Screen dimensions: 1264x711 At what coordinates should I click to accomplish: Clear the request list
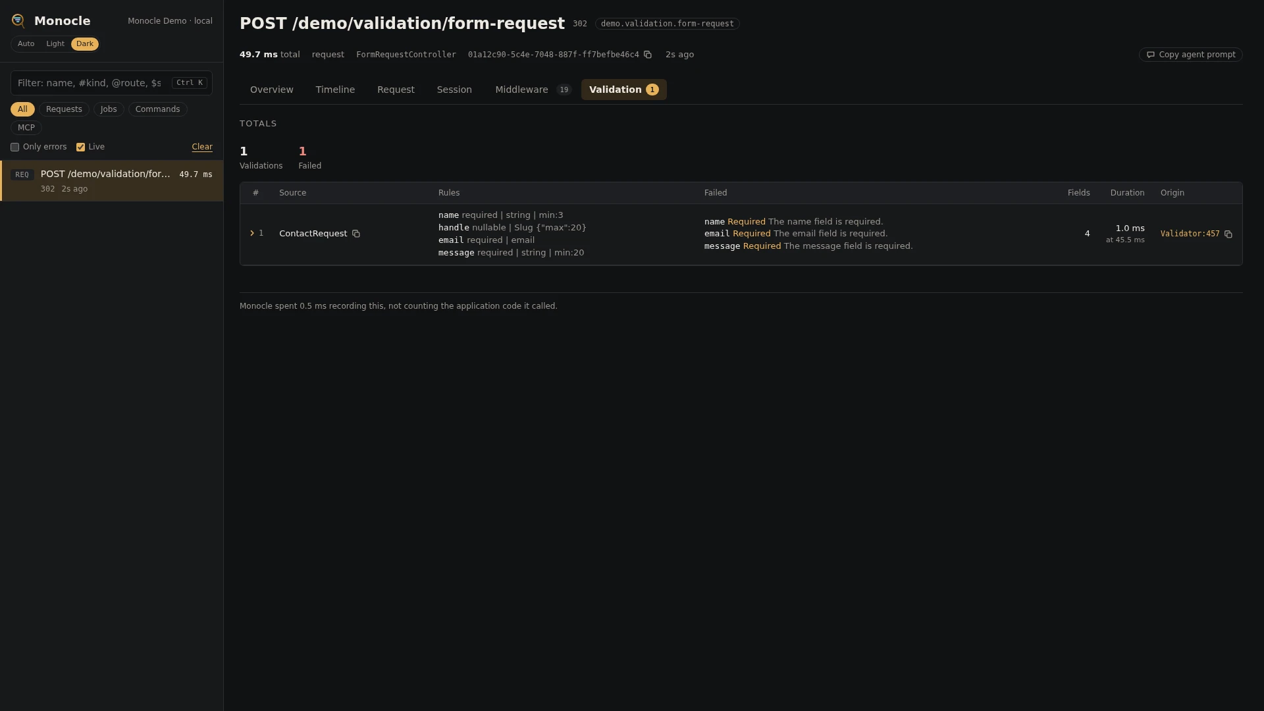pyautogui.click(x=202, y=147)
